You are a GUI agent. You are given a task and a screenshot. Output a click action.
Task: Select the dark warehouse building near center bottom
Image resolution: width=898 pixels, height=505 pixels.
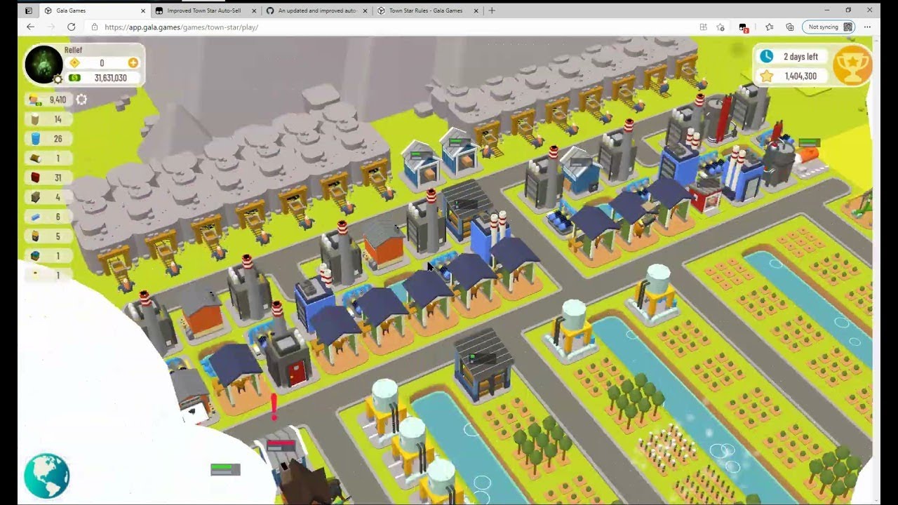pos(483,366)
